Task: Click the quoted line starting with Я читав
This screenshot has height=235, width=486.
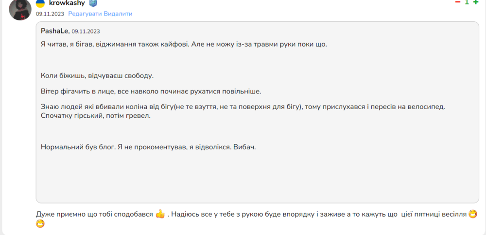Action: 184,44
